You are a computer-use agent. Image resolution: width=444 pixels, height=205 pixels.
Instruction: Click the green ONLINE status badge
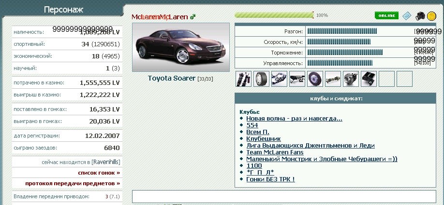(x=386, y=15)
